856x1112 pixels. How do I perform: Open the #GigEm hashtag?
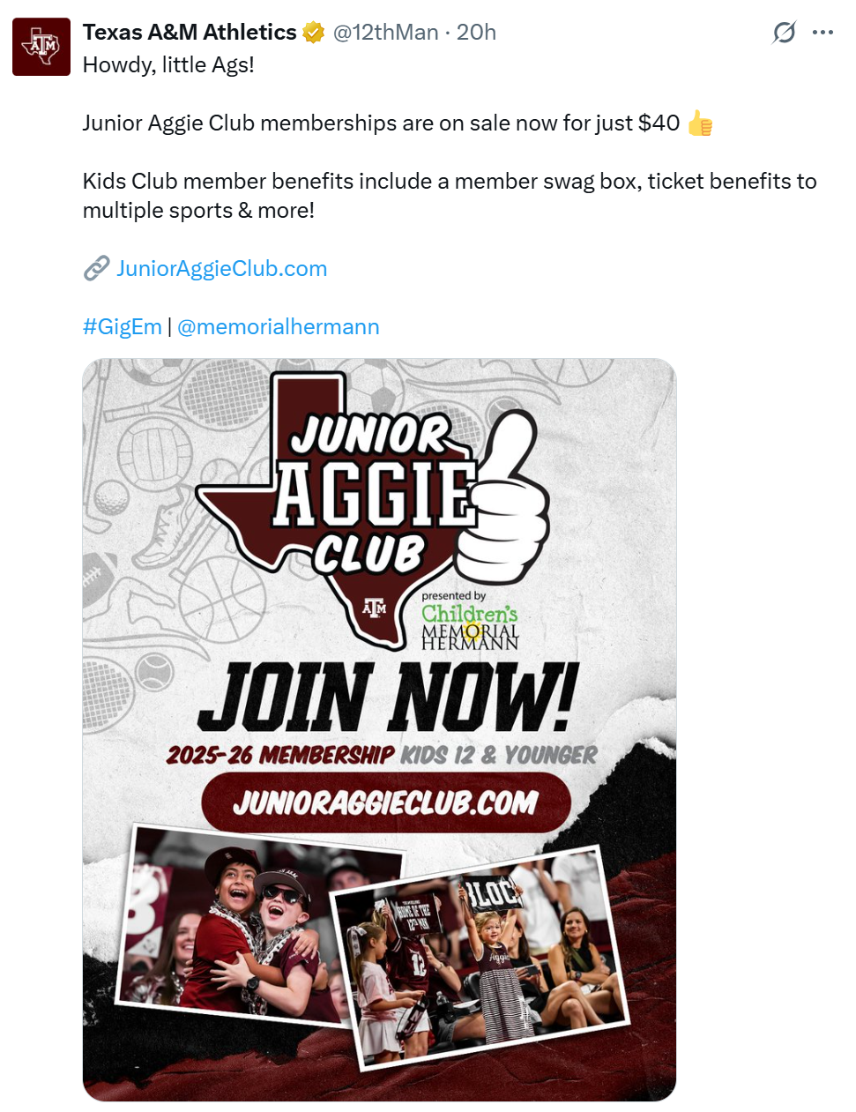point(123,327)
